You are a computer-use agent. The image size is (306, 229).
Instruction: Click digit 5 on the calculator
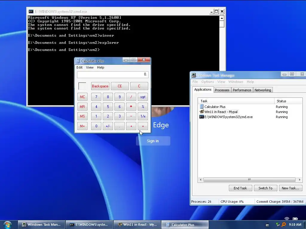click(x=108, y=106)
